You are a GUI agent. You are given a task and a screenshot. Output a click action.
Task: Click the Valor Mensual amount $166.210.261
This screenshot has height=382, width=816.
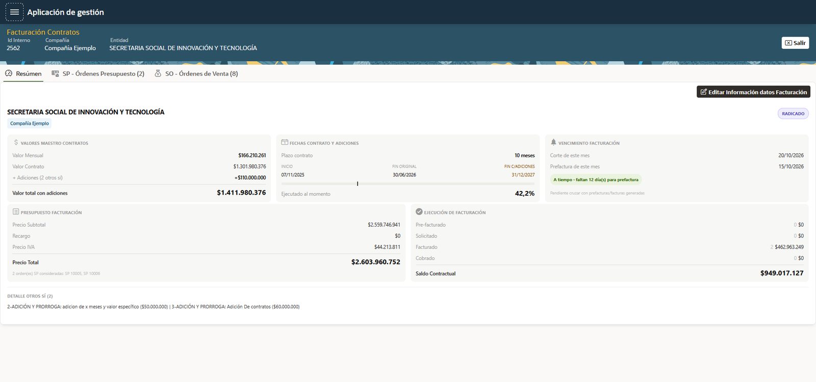click(252, 155)
